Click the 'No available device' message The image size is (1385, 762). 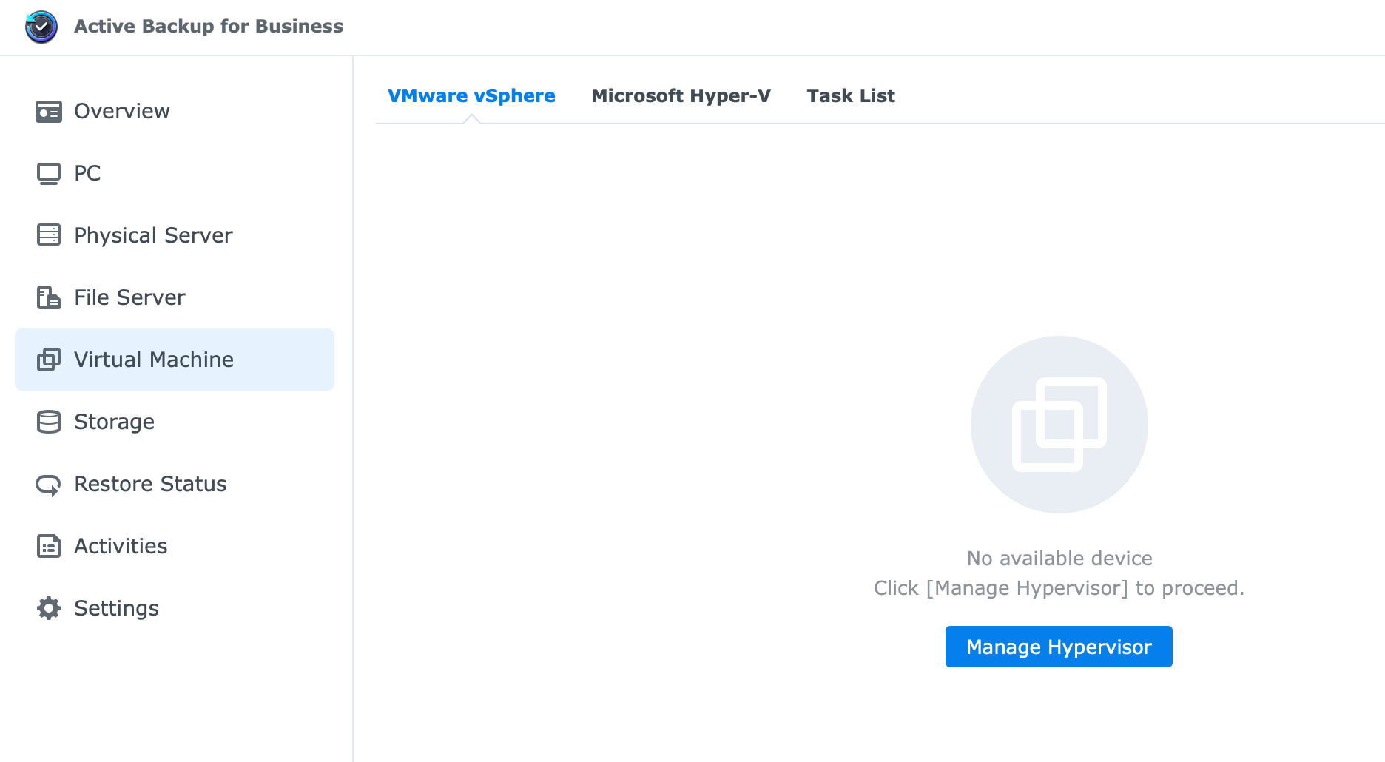(1059, 559)
